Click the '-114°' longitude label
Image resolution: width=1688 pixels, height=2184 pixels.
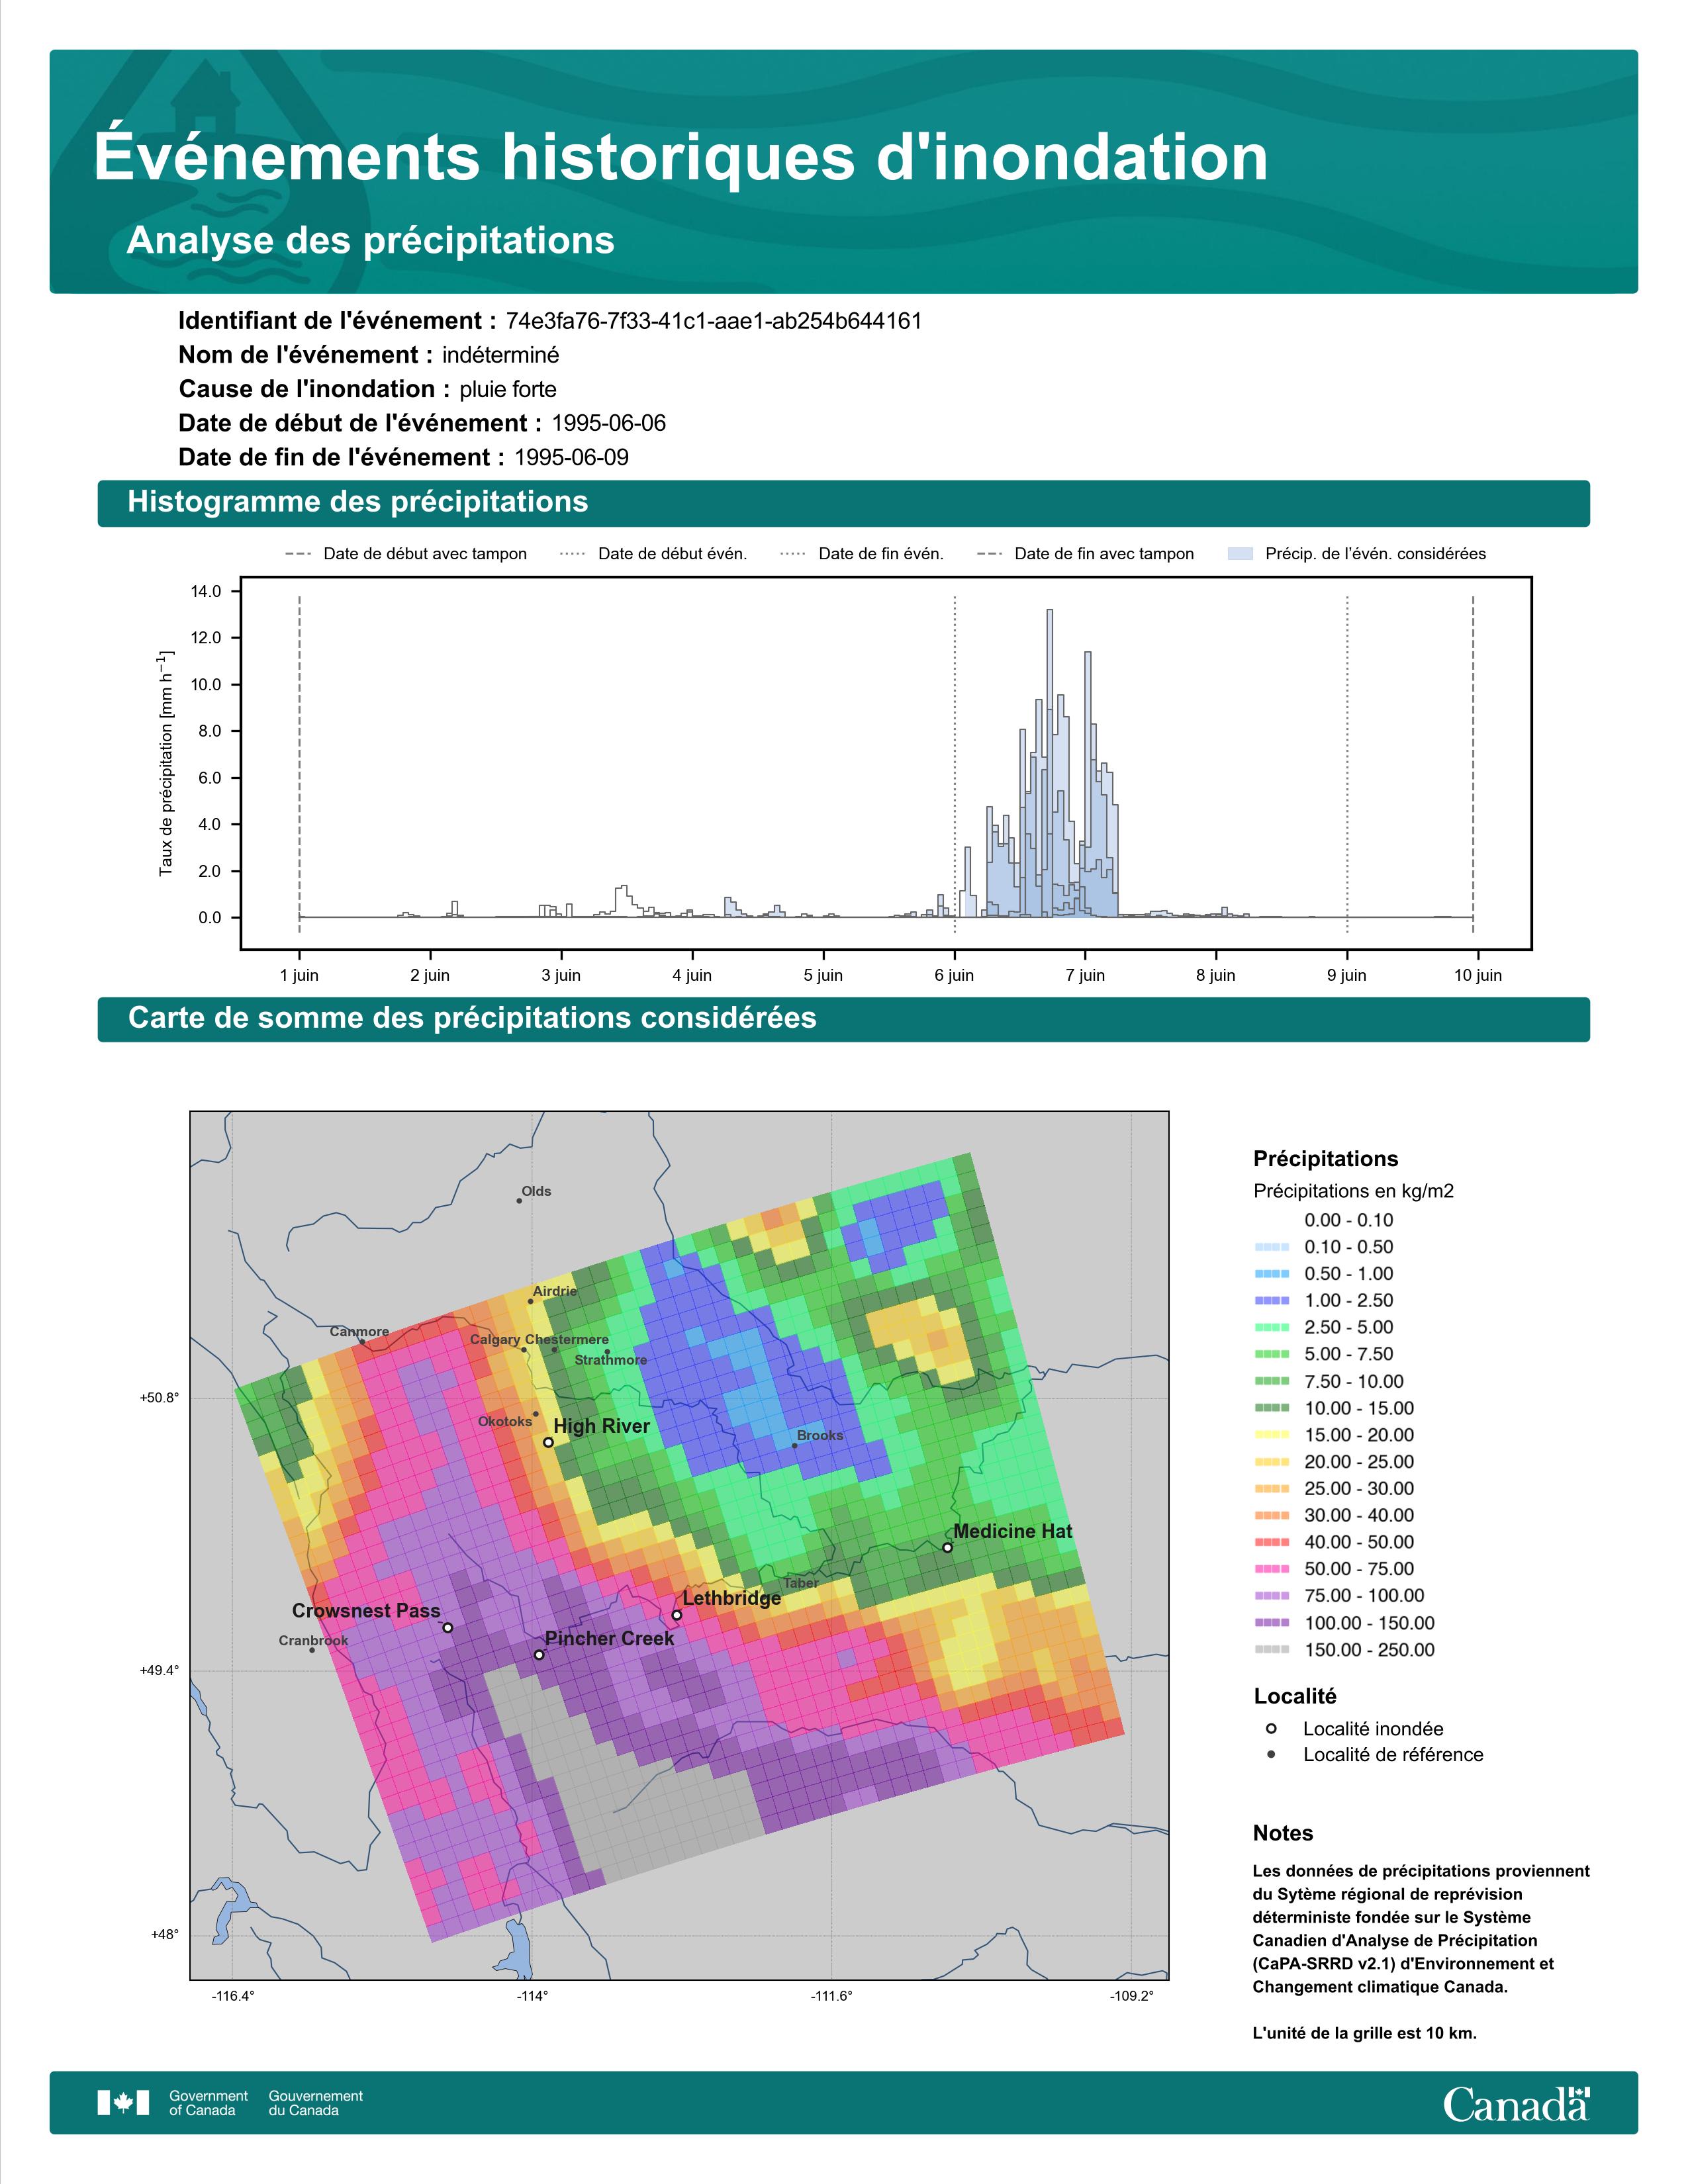(x=532, y=1996)
